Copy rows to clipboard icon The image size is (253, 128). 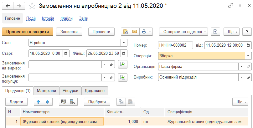121,102
